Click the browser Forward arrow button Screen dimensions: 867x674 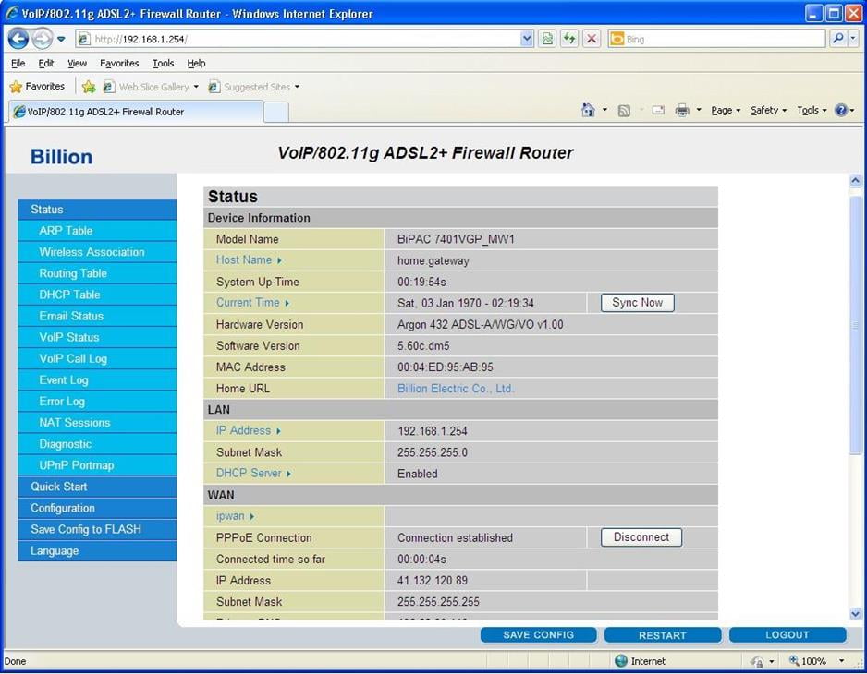pos(42,39)
